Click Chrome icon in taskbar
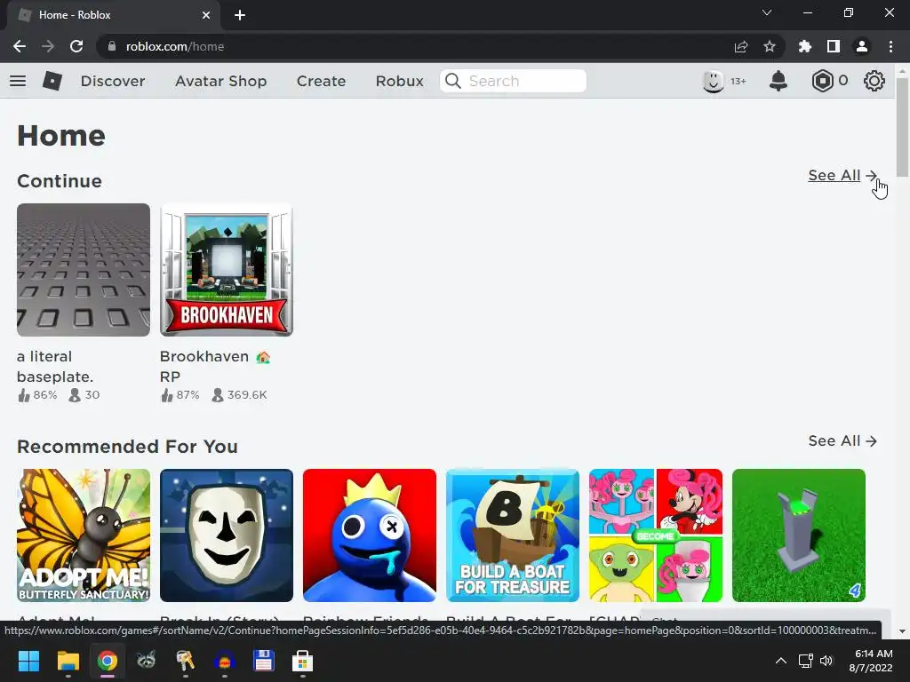The height and width of the screenshot is (682, 910). coord(107,661)
